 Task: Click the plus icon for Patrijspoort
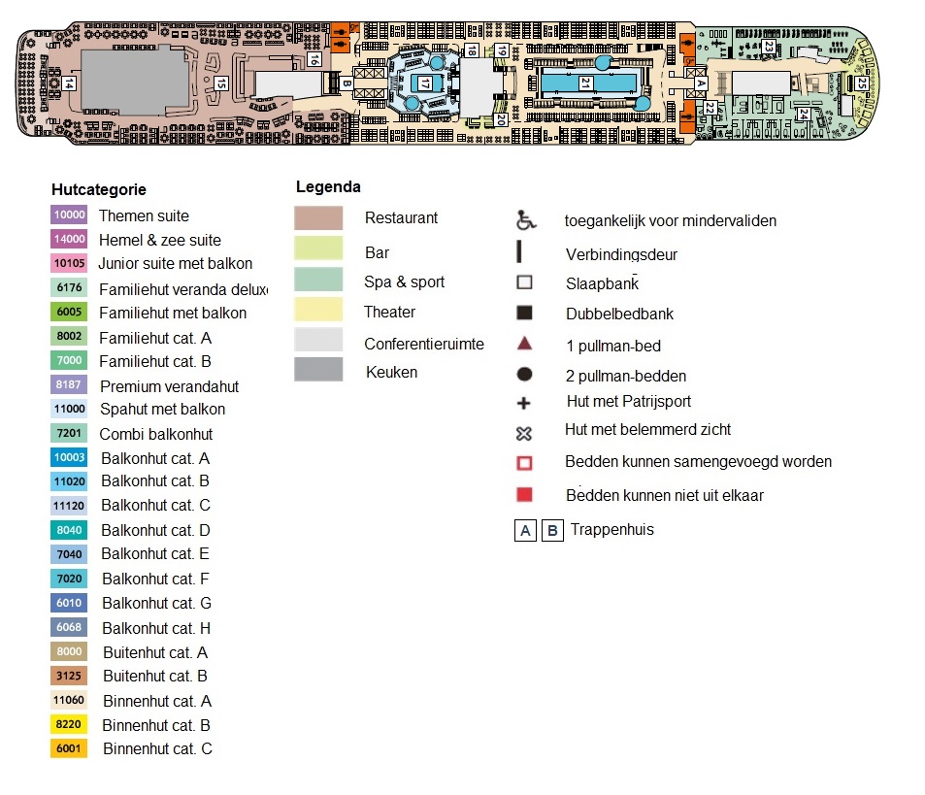[524, 403]
